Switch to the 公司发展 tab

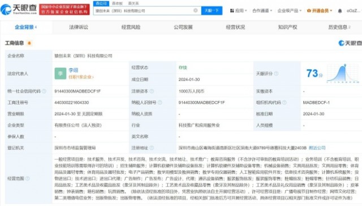click(x=183, y=27)
